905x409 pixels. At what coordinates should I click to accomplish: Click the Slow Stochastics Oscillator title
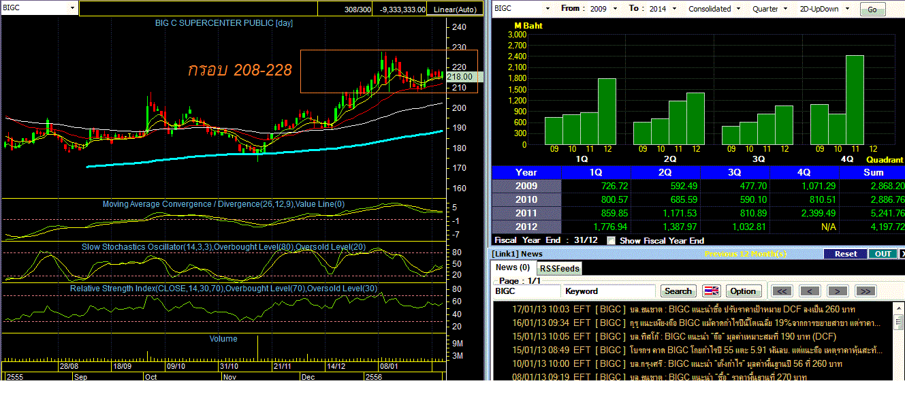[x=223, y=246]
